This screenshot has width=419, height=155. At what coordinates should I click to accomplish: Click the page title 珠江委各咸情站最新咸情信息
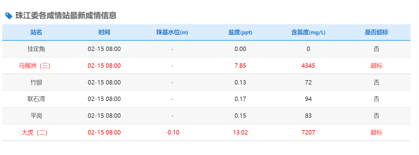[66, 16]
